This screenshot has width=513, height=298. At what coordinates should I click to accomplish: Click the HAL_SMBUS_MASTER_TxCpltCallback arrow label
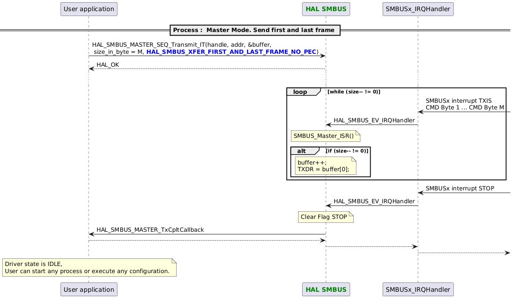[150, 230]
